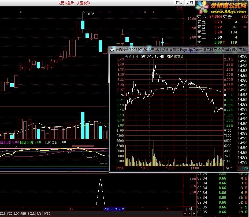249x217 pixels.
Task: Click the 1.00 value on bottom indicator axis
Action: click(193, 179)
